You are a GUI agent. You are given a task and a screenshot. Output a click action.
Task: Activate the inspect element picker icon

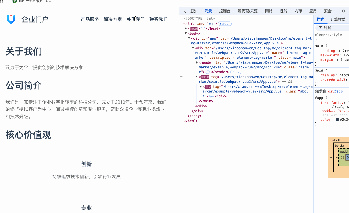(184, 11)
